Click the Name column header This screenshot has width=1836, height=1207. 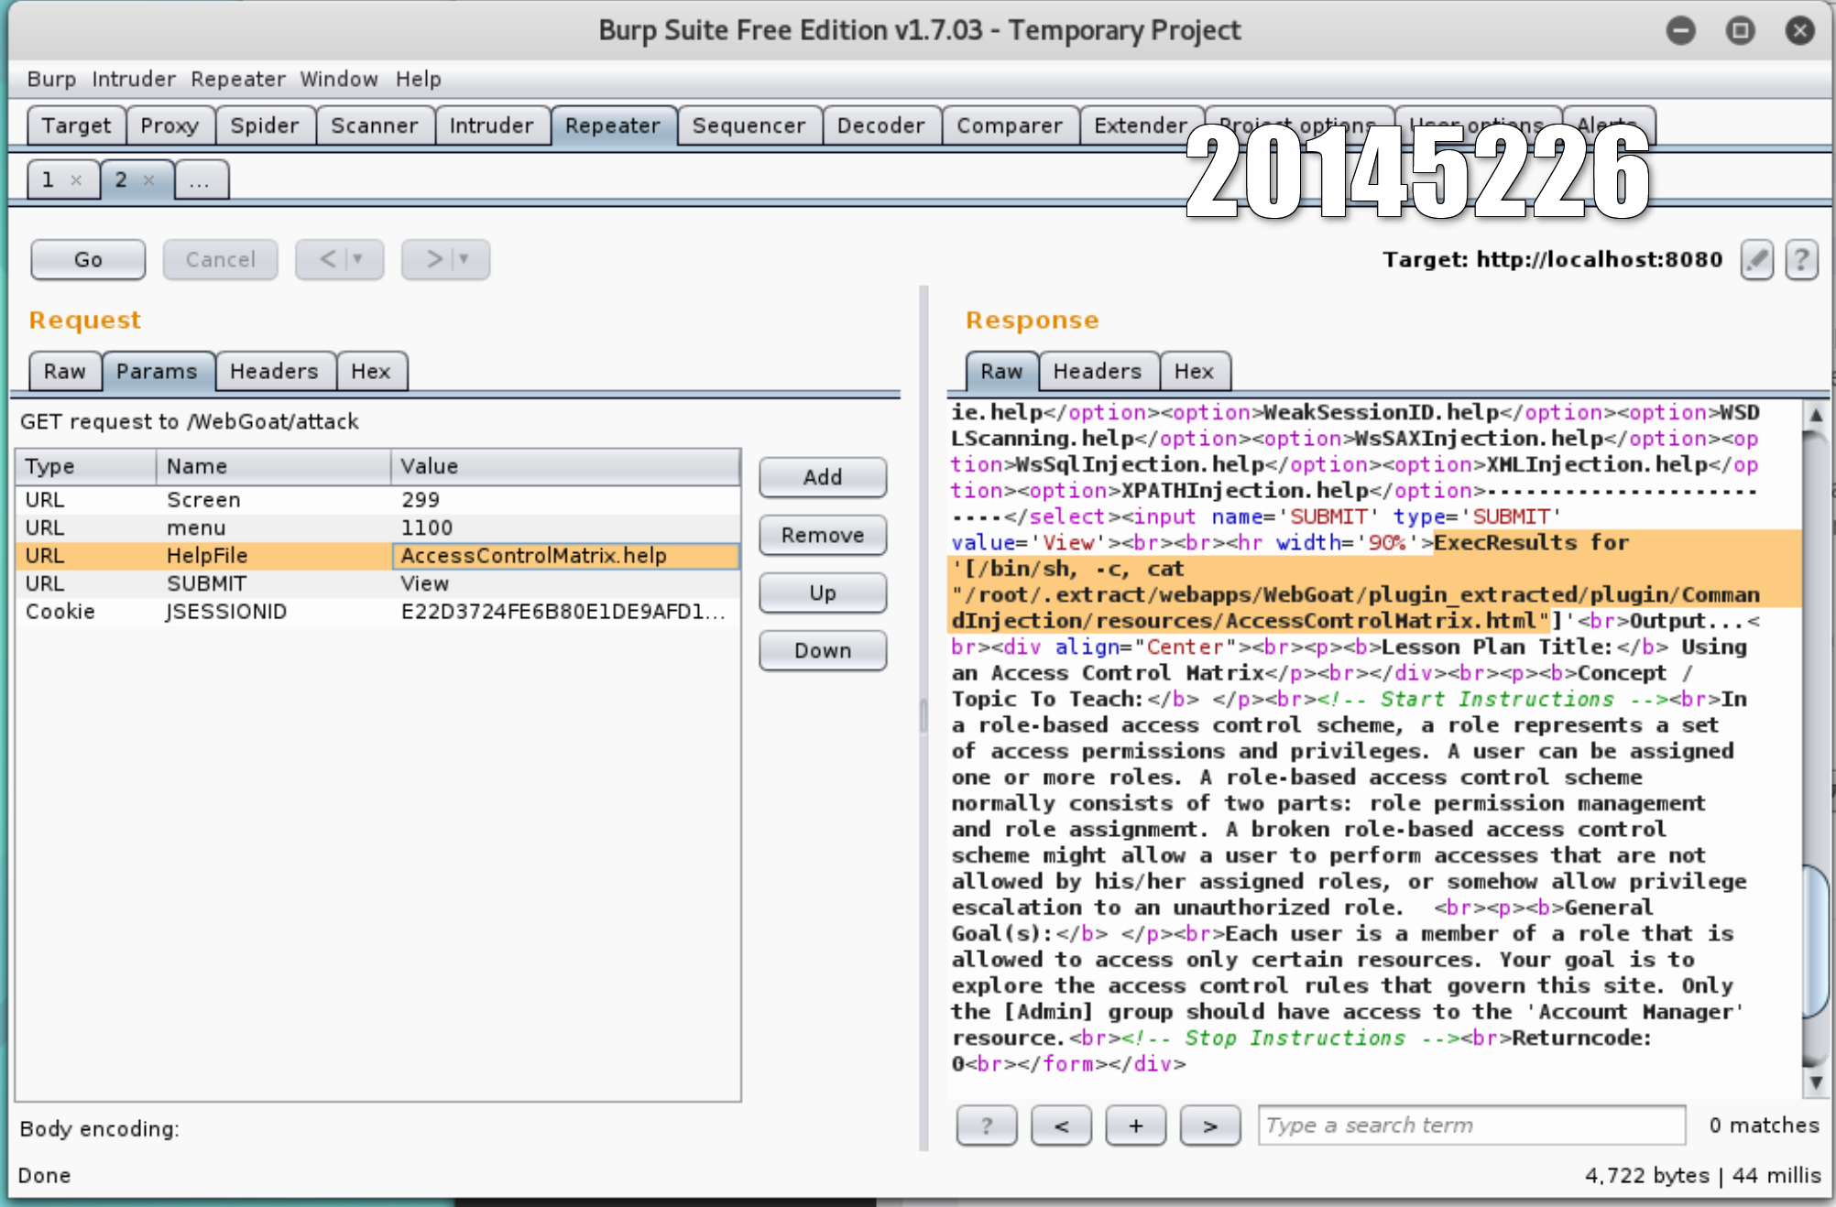(x=274, y=467)
